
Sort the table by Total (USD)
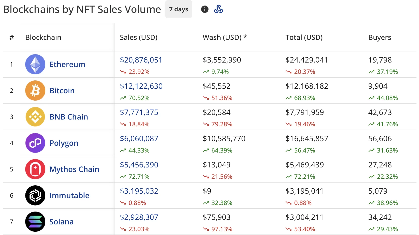coord(304,37)
